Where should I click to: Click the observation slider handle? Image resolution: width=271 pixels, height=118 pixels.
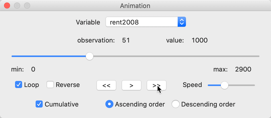pos(89,56)
